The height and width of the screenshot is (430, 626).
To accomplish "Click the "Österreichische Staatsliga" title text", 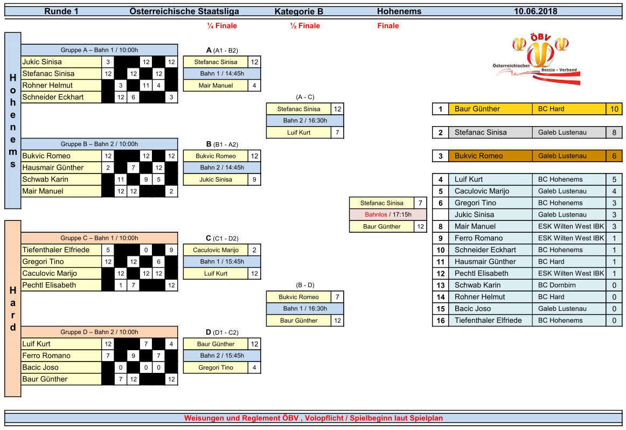I will [x=184, y=11].
